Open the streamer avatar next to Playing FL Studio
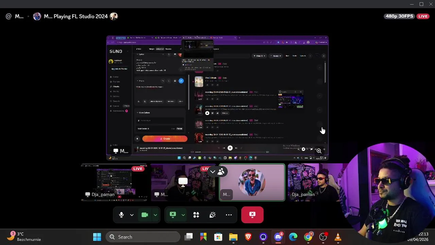Image resolution: width=435 pixels, height=245 pixels. click(37, 16)
